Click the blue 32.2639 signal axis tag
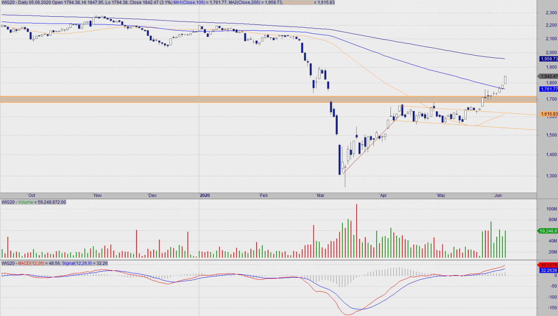 tap(549, 270)
